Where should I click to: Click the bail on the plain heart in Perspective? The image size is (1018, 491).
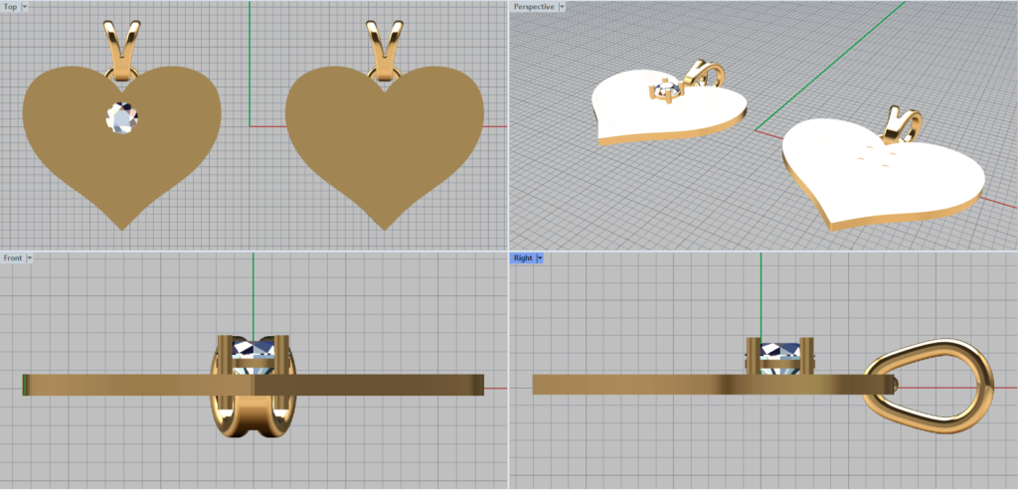click(x=903, y=122)
